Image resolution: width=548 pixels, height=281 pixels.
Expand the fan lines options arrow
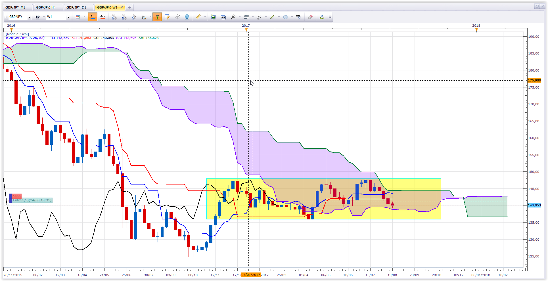click(266, 17)
